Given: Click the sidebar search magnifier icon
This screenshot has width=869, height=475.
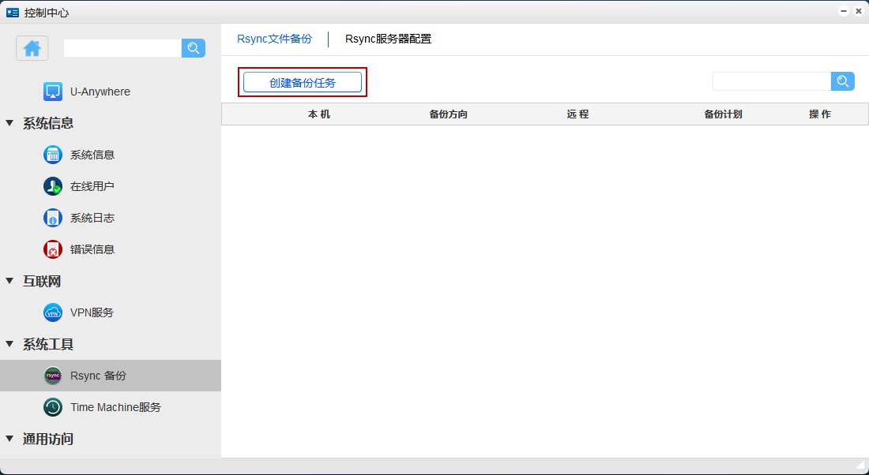Looking at the screenshot, I should [x=193, y=48].
